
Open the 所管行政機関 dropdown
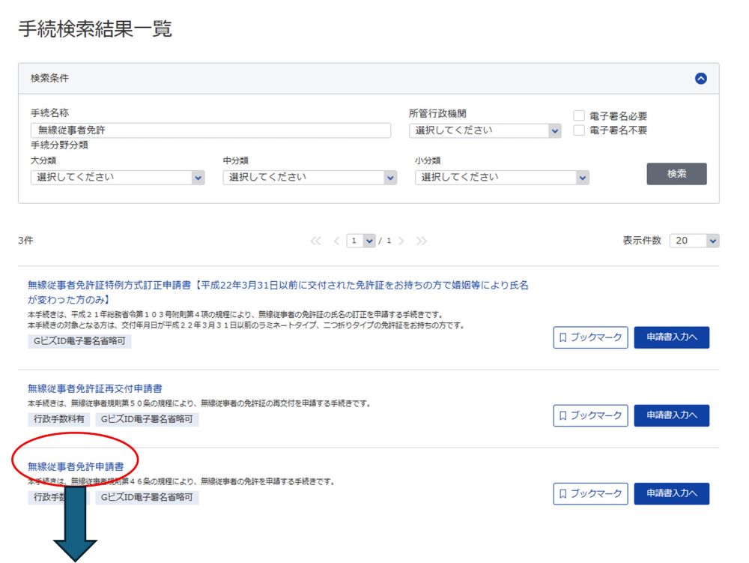[485, 130]
